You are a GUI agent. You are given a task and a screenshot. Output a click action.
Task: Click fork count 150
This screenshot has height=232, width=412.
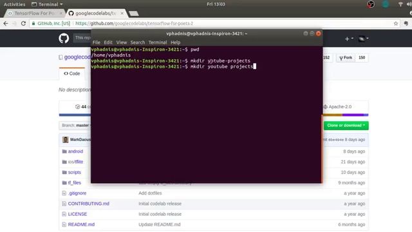click(362, 57)
